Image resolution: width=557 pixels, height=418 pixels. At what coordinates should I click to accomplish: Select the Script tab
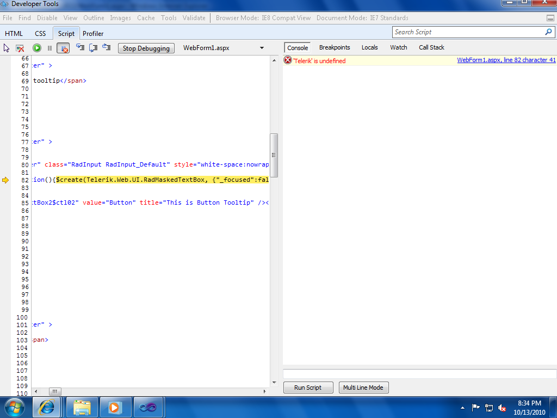(x=66, y=33)
